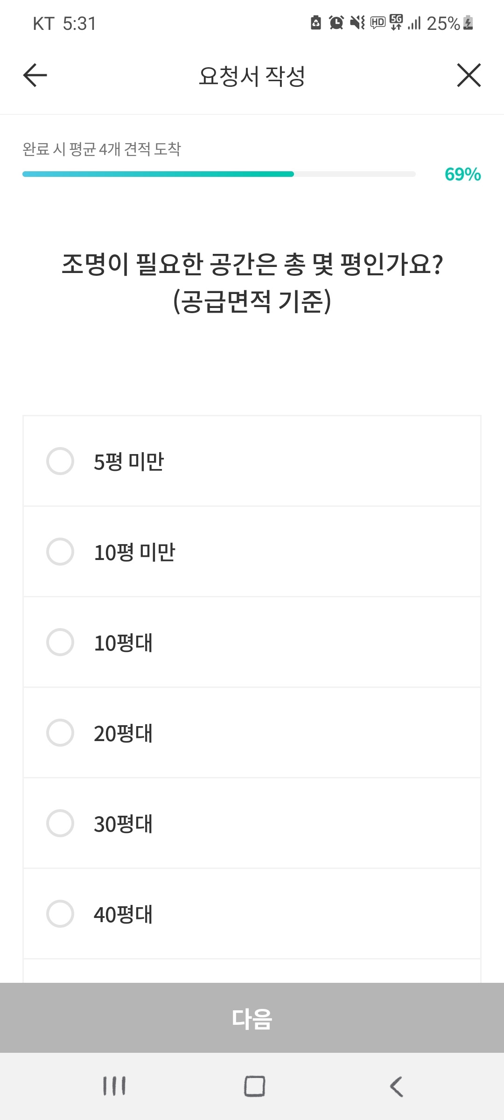The height and width of the screenshot is (1120, 504).
Task: Select the 10평대 radio button
Action: point(60,642)
